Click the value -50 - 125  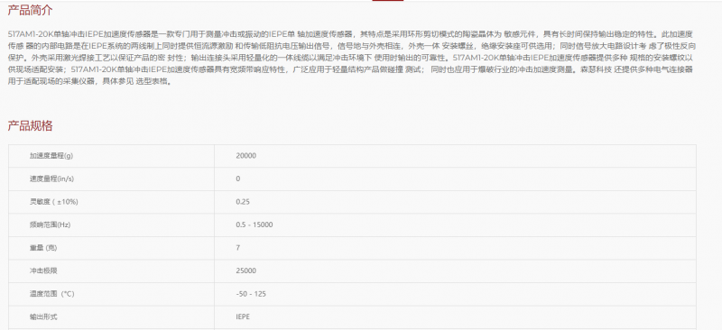pyautogui.click(x=251, y=294)
